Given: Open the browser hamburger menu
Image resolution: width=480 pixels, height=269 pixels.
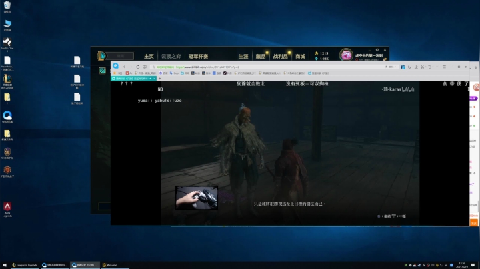Looking at the screenshot, I should coord(444,67).
